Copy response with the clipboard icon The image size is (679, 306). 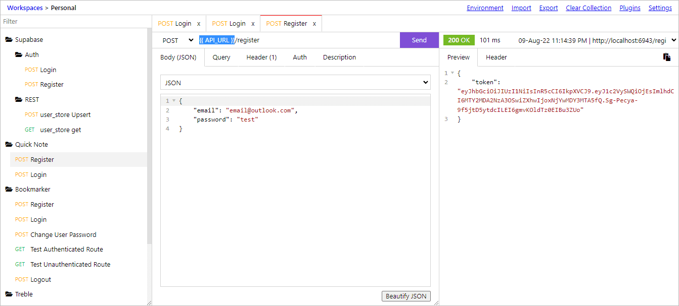(x=667, y=57)
